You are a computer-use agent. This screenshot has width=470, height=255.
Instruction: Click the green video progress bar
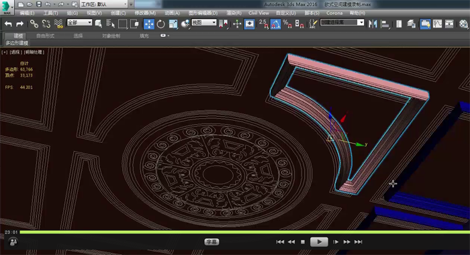point(244,232)
